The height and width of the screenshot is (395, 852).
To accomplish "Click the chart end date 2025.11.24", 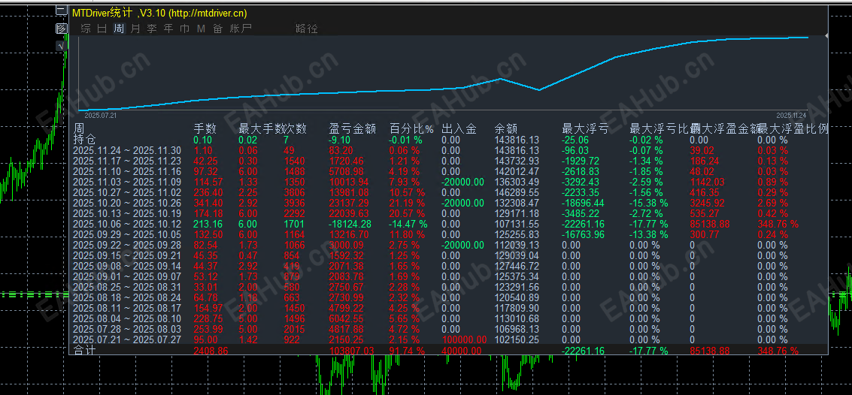I will tap(792, 115).
